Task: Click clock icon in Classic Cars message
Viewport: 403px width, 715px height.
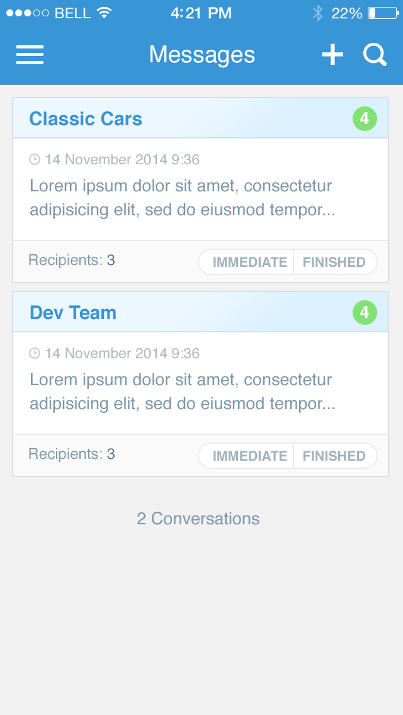Action: pyautogui.click(x=35, y=159)
